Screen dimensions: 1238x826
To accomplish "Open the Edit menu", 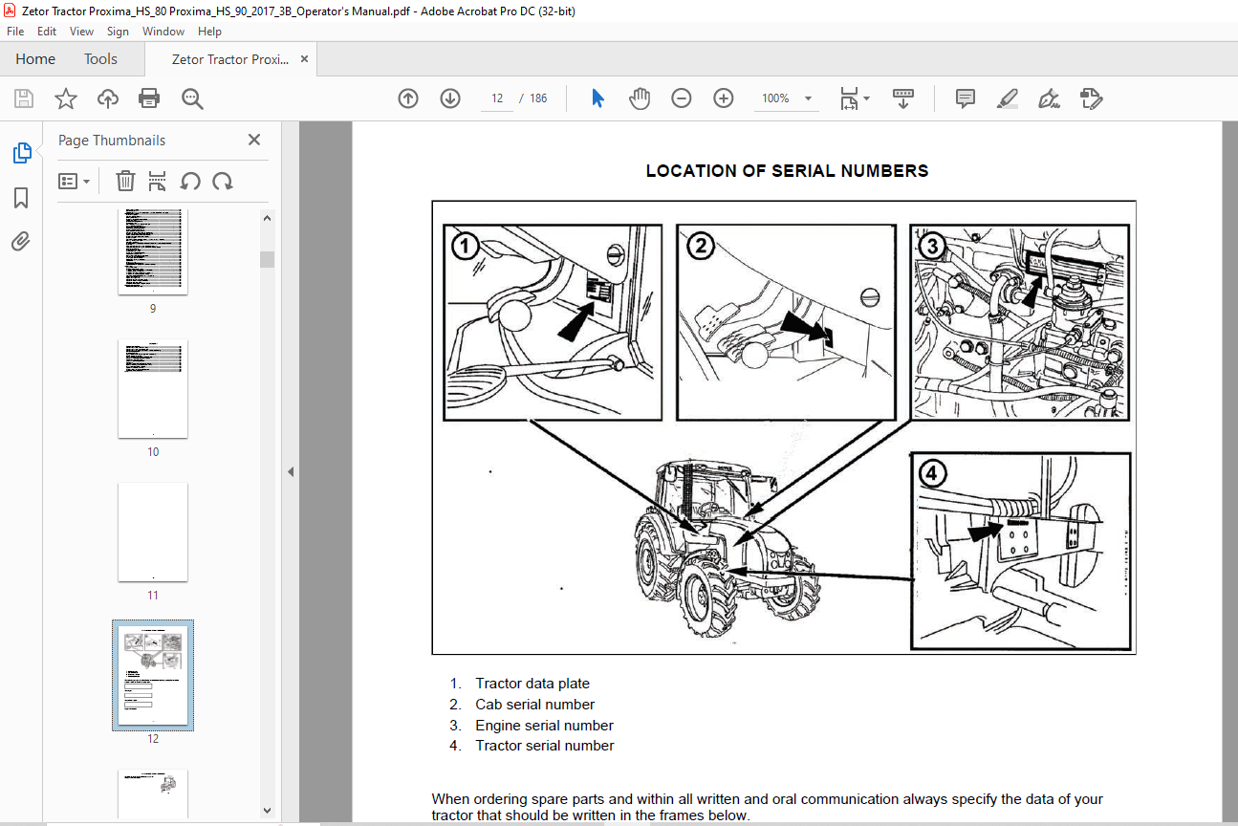I will point(47,32).
